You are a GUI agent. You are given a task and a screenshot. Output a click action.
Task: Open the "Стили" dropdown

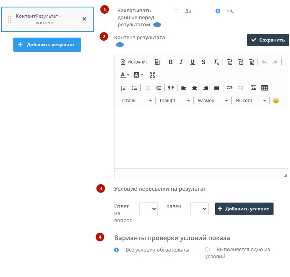coord(136,101)
